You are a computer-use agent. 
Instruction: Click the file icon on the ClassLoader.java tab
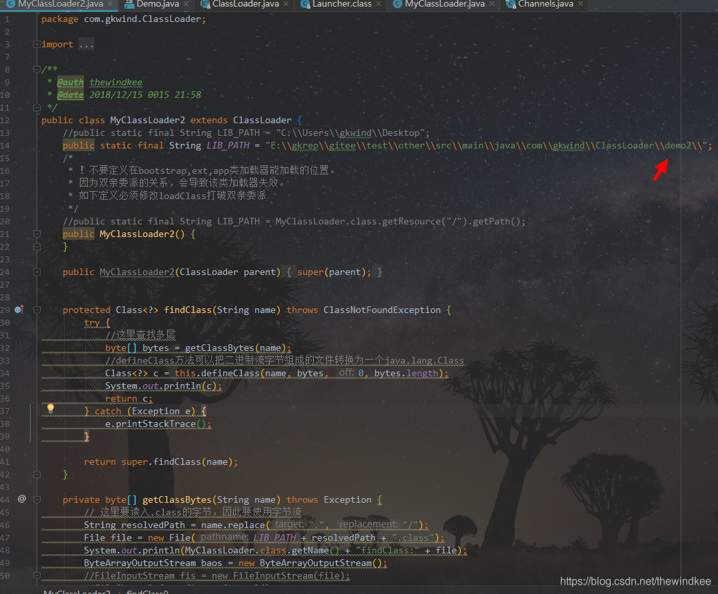(x=206, y=4)
